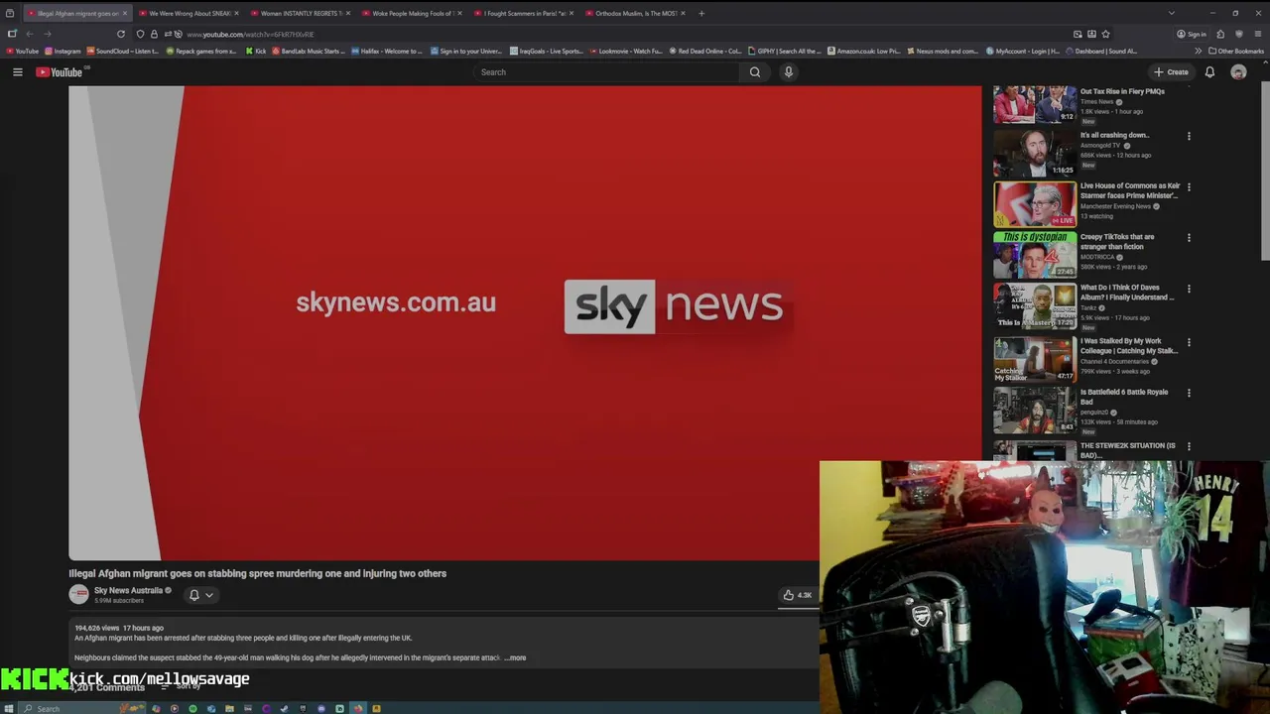
Task: Open the YouTube bookmark in bookmarks bar
Action: coord(22,51)
